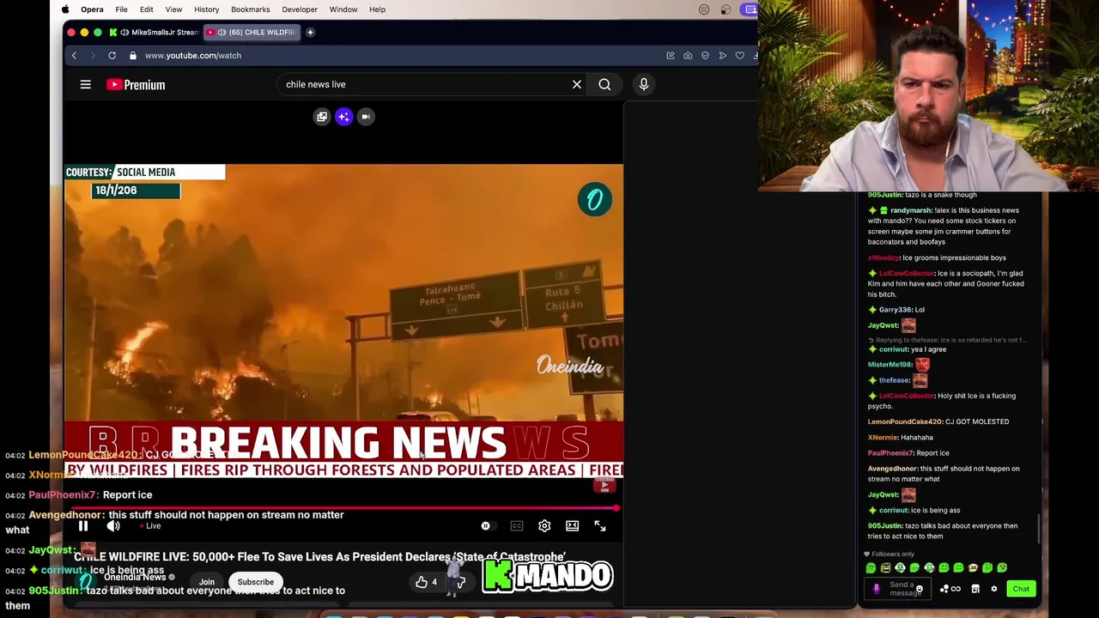The image size is (1099, 618).
Task: Subscribe to Oneindia News
Action: pos(256,582)
